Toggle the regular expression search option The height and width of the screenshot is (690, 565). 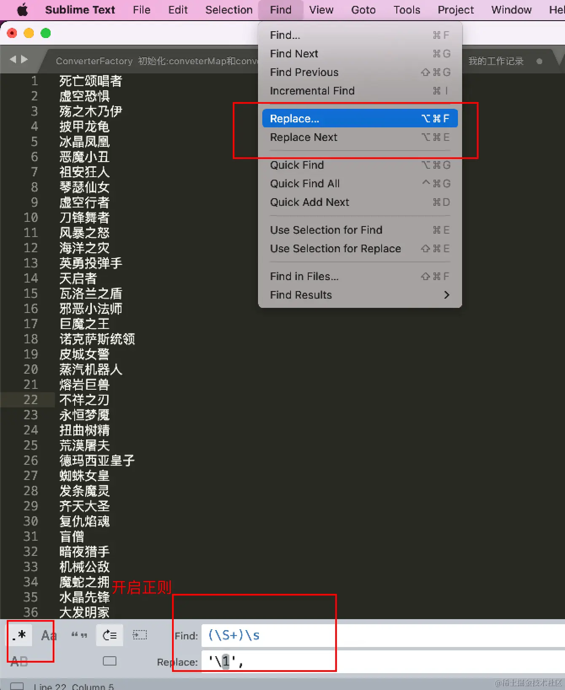coord(19,635)
